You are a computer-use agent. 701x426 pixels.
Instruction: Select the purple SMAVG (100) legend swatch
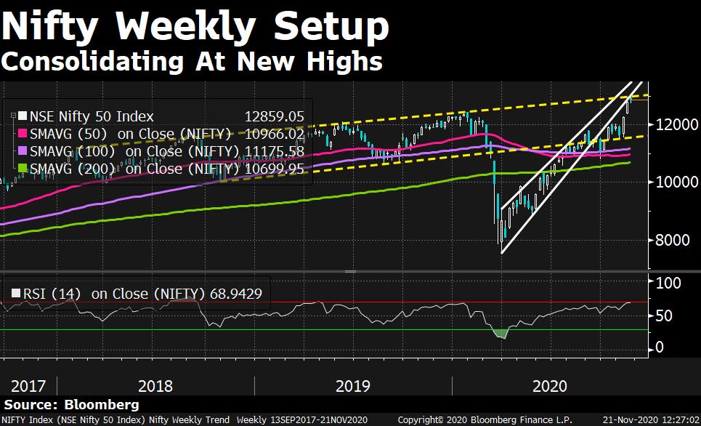[x=23, y=151]
